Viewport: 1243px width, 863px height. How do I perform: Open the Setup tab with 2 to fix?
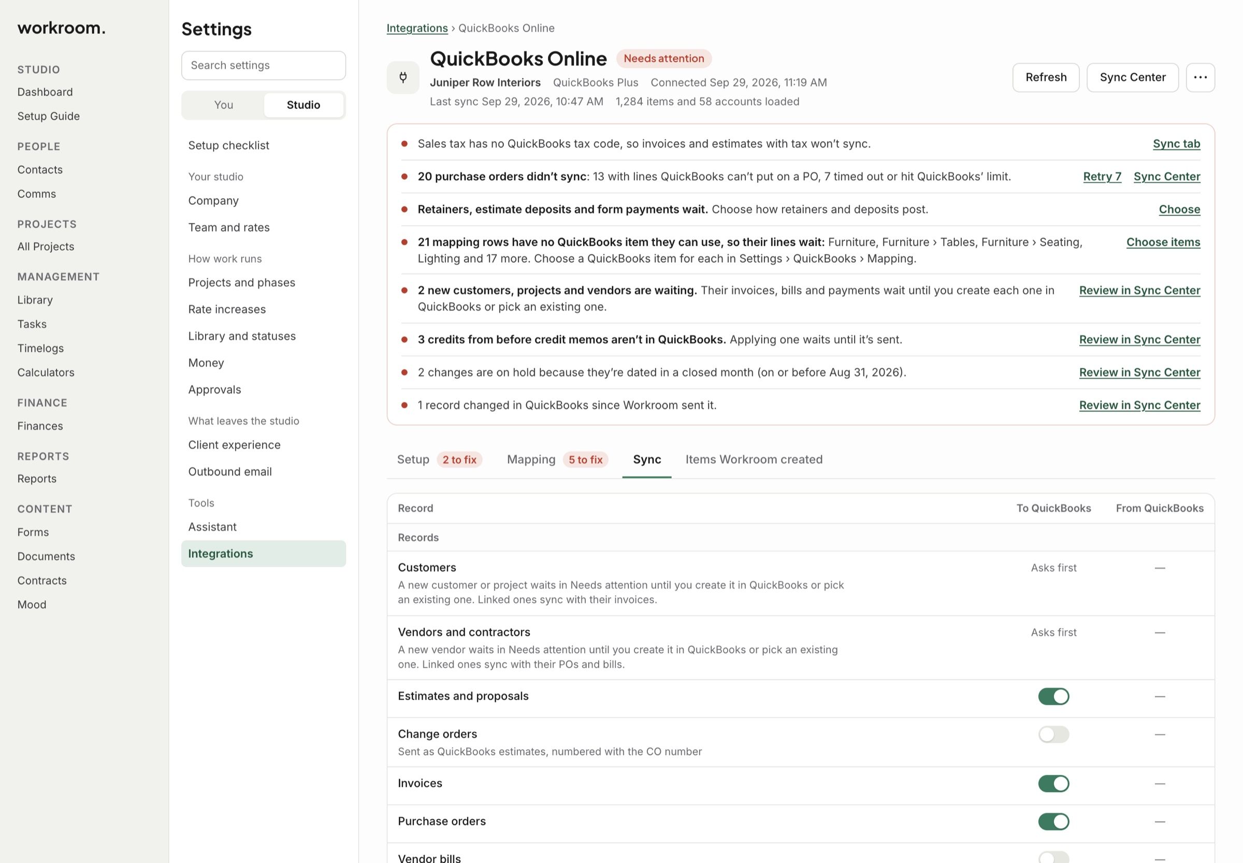pos(439,459)
